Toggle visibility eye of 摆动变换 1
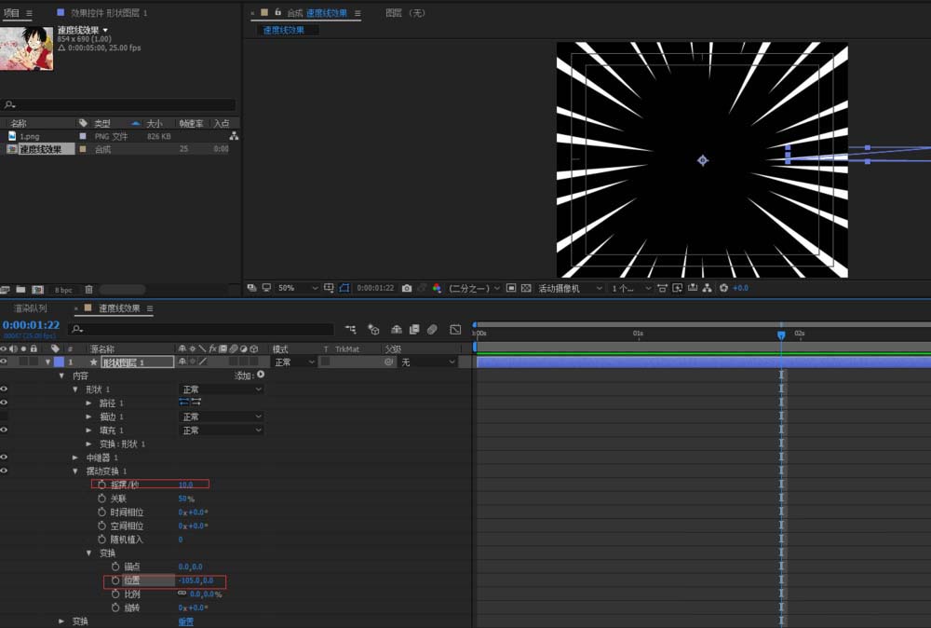This screenshot has height=628, width=931. click(x=5, y=471)
